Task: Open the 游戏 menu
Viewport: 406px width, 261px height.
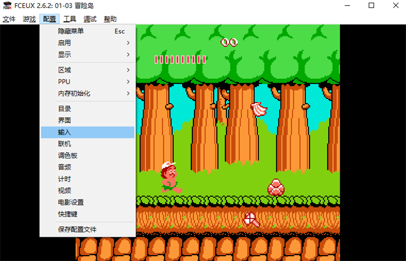Action: pos(29,19)
